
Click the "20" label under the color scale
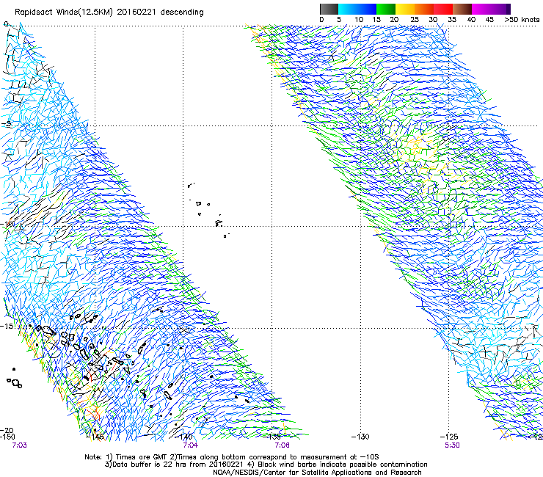point(394,20)
